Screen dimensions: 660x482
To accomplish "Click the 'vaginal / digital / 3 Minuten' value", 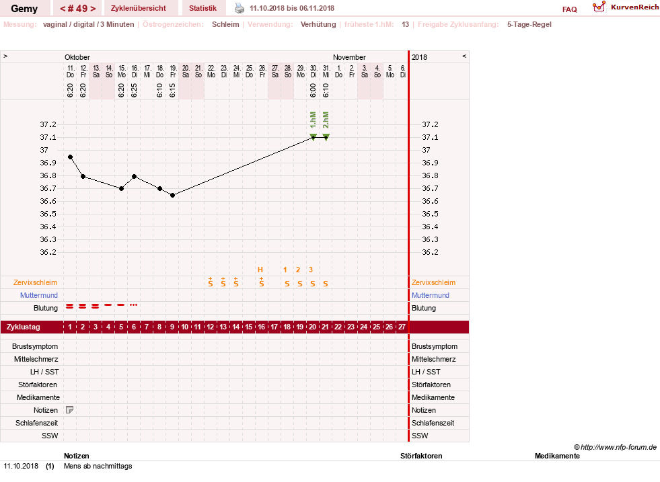I will point(88,24).
